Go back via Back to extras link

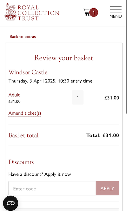[23, 37]
